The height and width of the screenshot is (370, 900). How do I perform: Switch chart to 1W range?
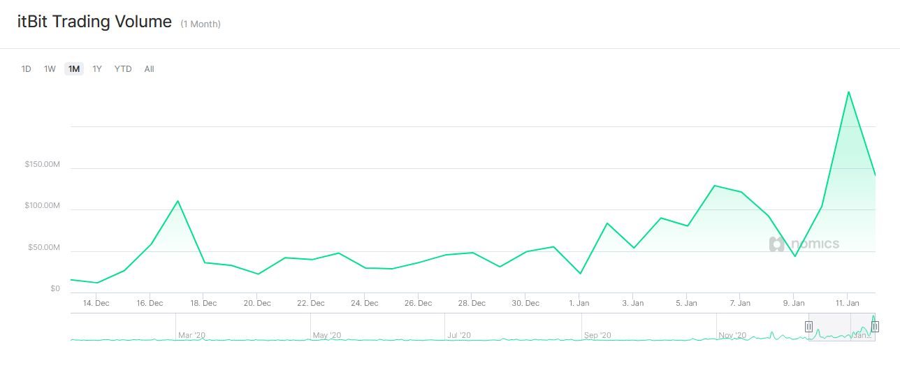(50, 69)
